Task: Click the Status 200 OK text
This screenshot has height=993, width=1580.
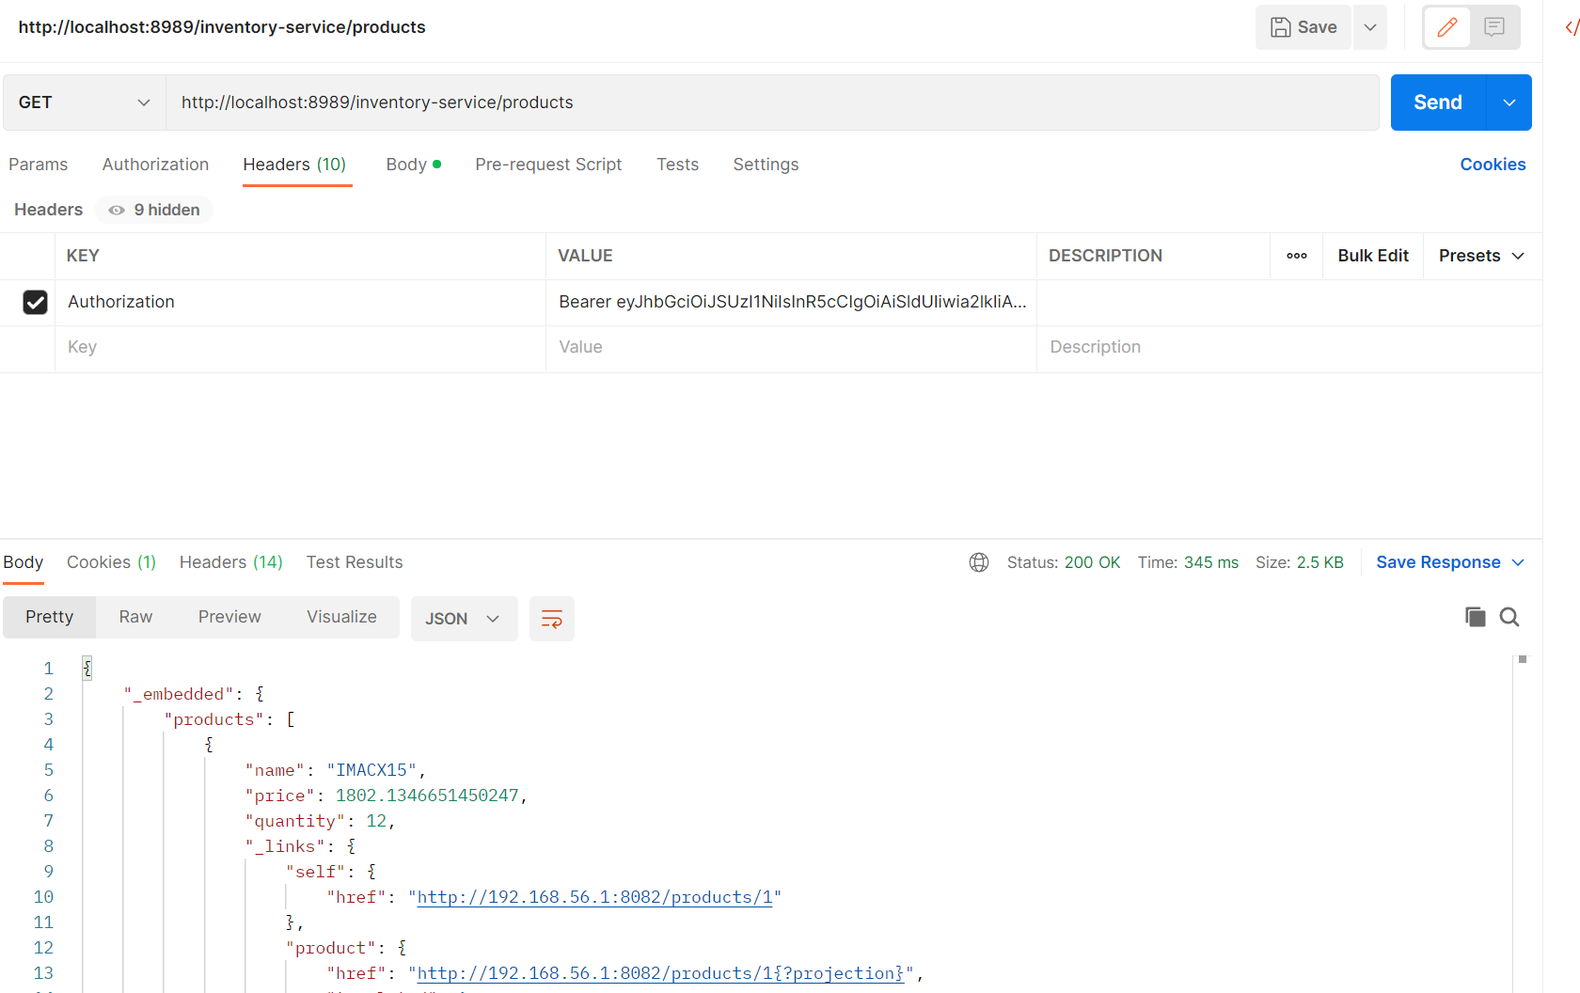Action: click(1064, 562)
